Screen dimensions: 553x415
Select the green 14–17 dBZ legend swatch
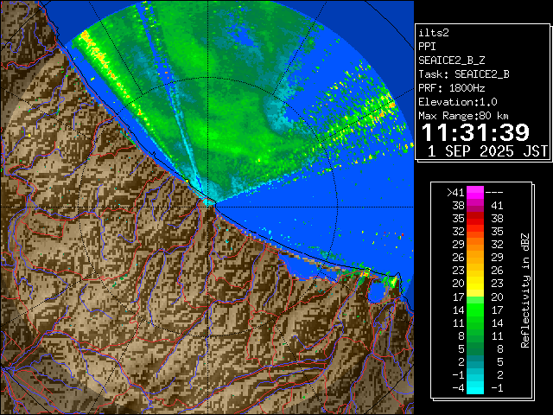click(475, 309)
